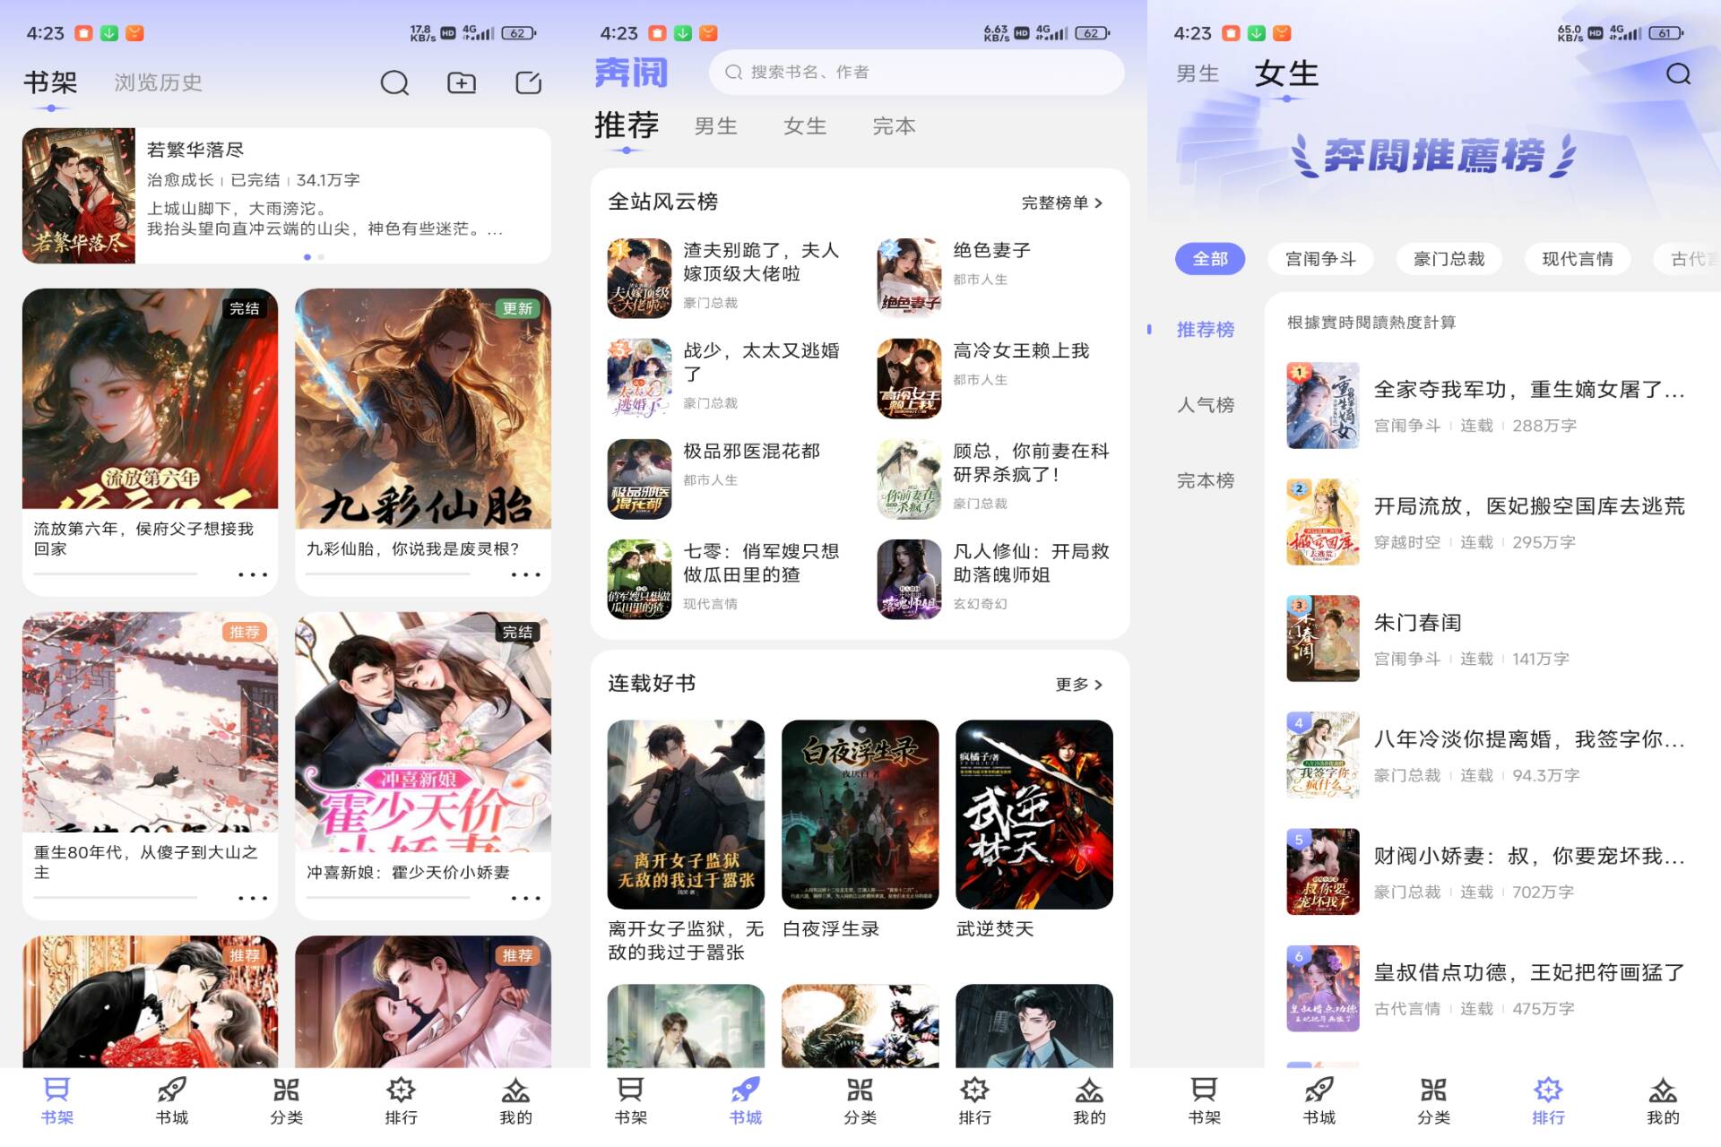Expand 完整榜单 full ranking list

click(x=1062, y=203)
